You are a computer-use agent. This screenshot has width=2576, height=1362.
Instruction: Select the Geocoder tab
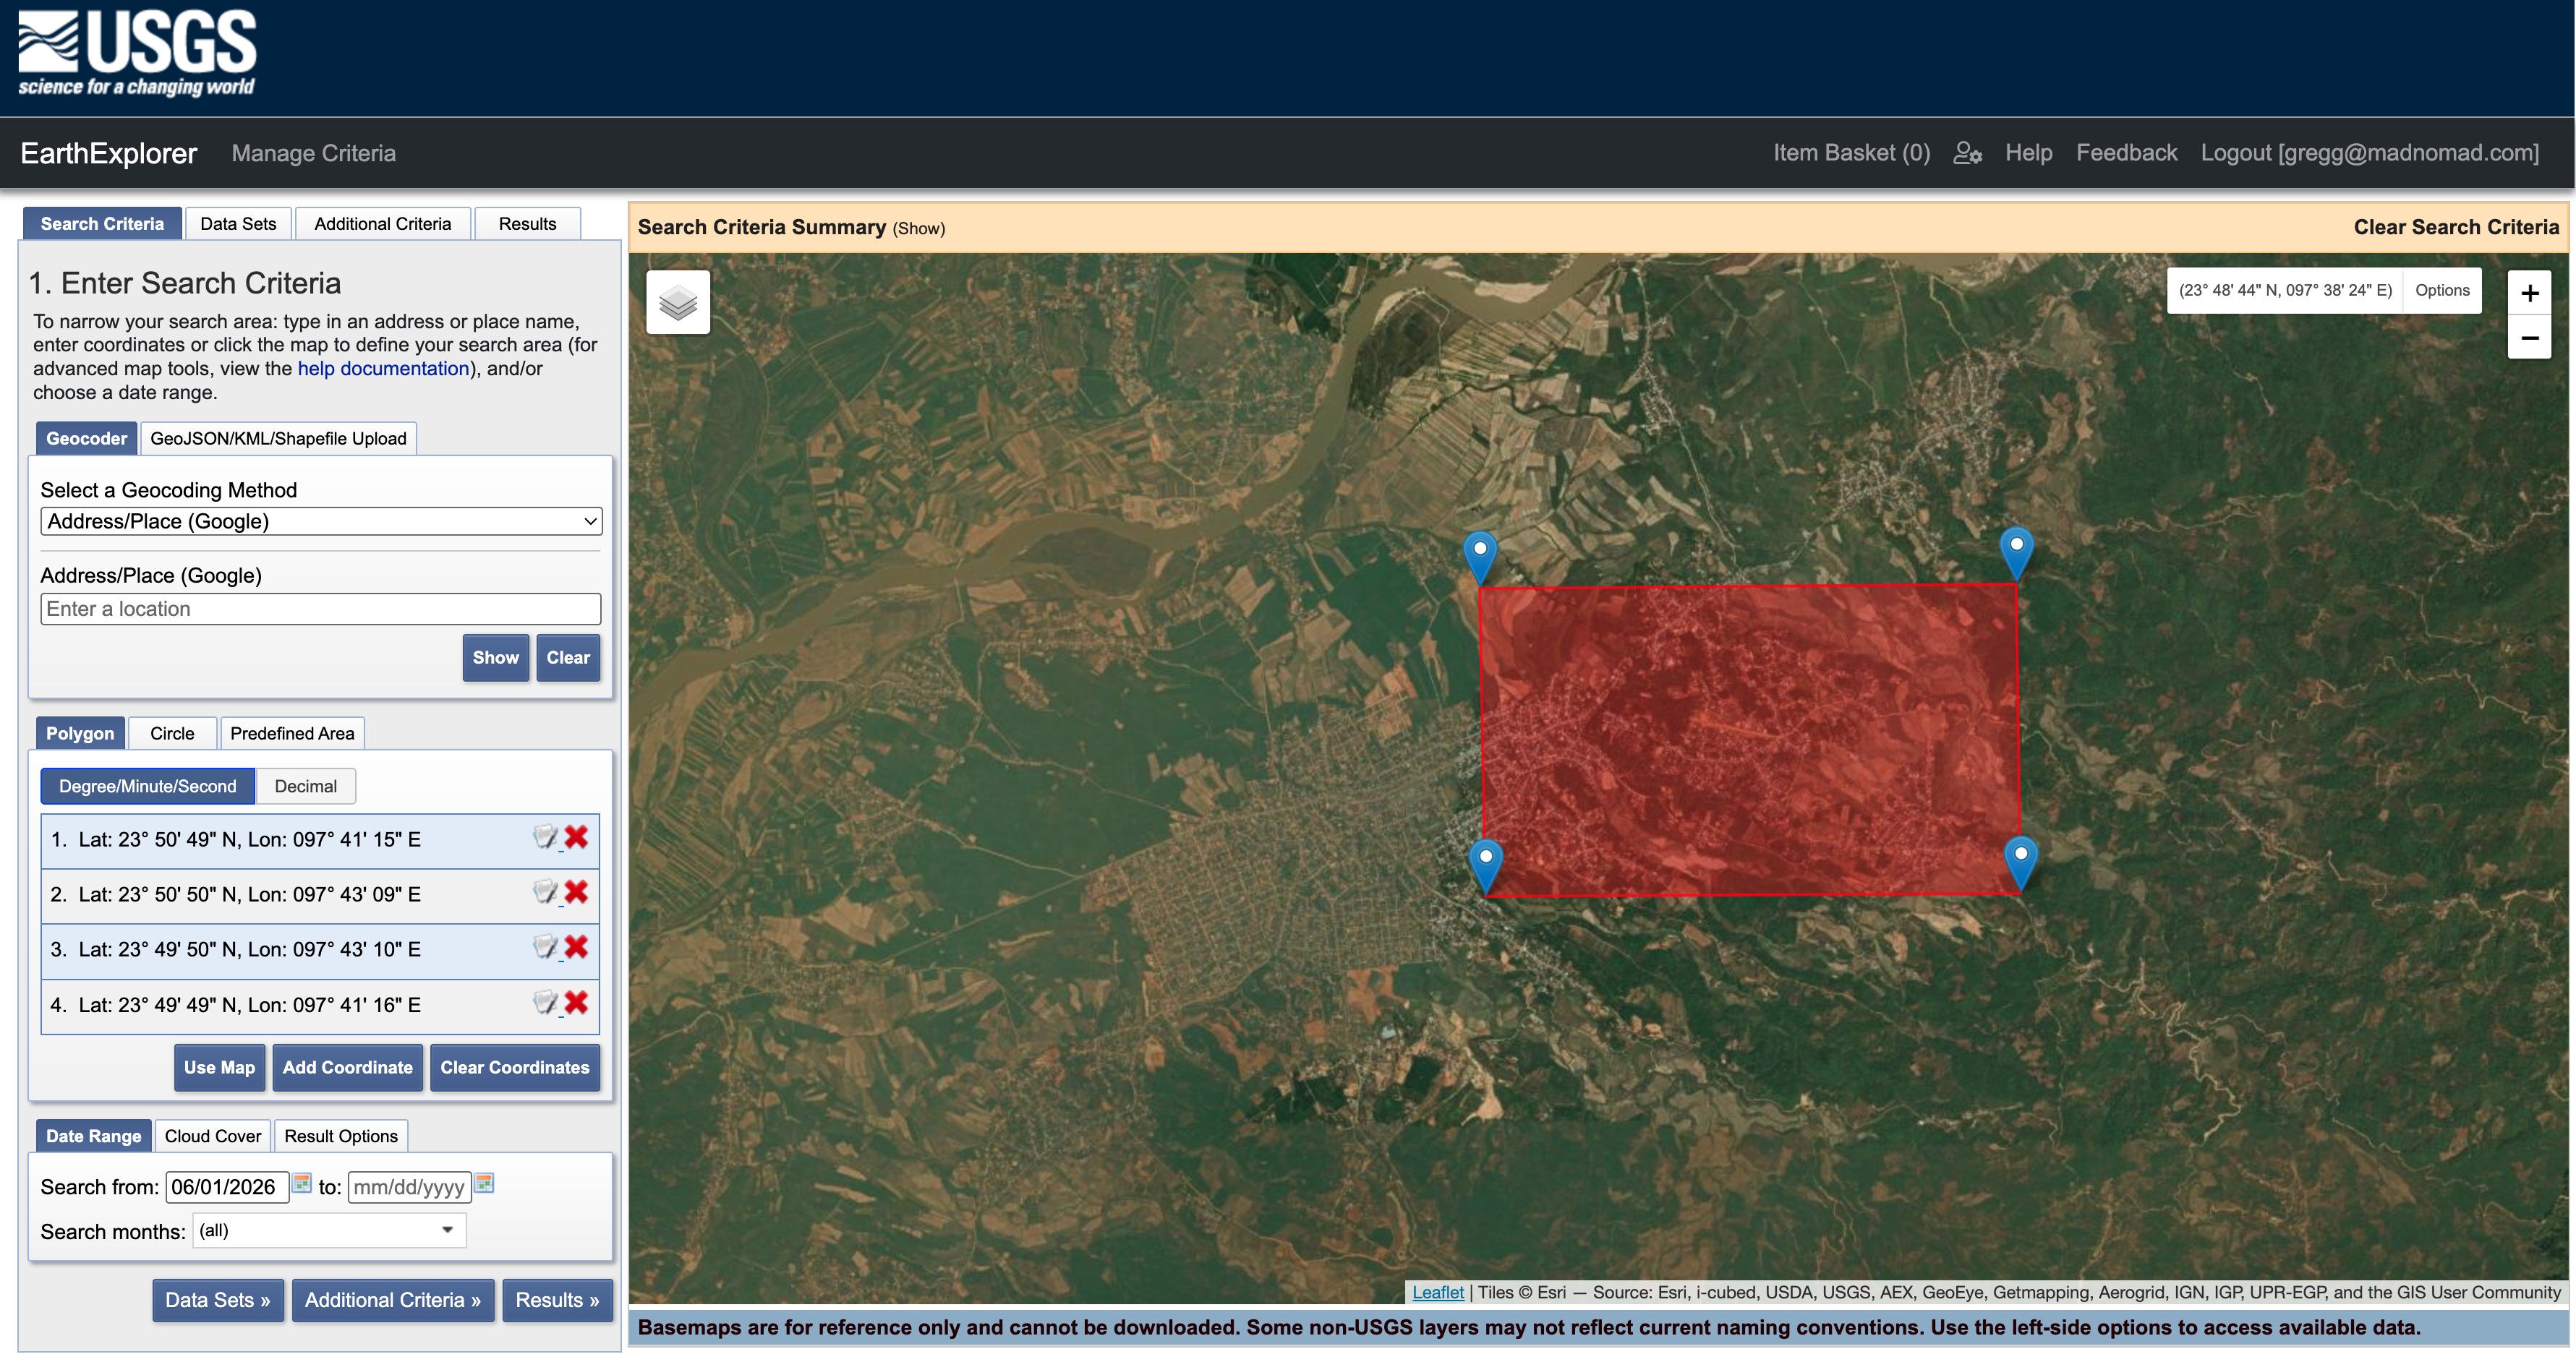(86, 439)
